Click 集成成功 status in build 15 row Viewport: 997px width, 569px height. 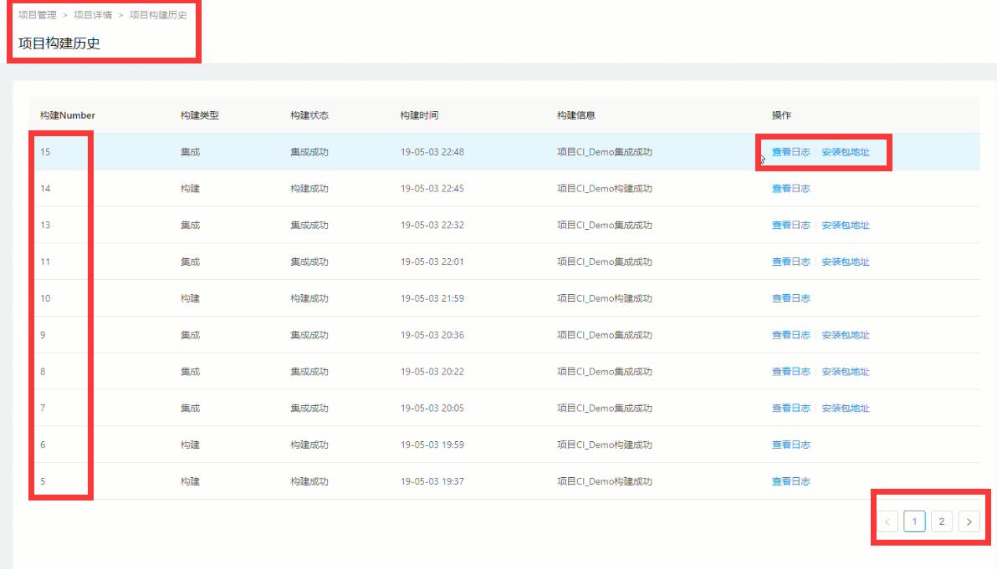point(309,152)
